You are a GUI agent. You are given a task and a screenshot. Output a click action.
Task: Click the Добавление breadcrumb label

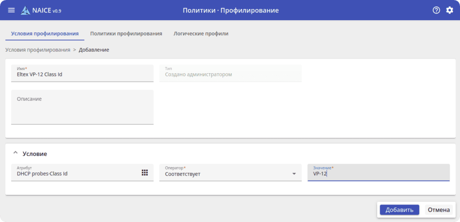94,50
